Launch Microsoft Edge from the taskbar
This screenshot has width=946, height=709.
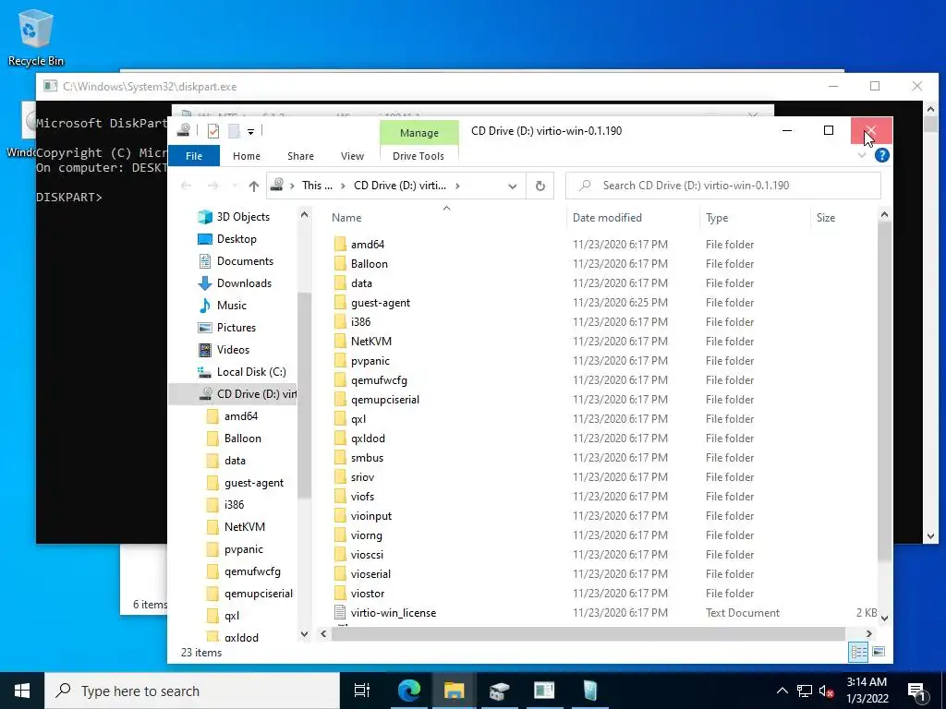point(409,691)
